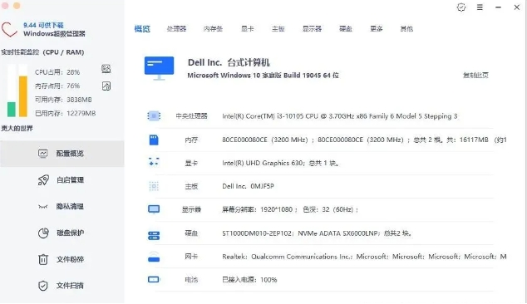Click the verified badge icon in title bar
The height and width of the screenshot is (304, 527).
(461, 7)
